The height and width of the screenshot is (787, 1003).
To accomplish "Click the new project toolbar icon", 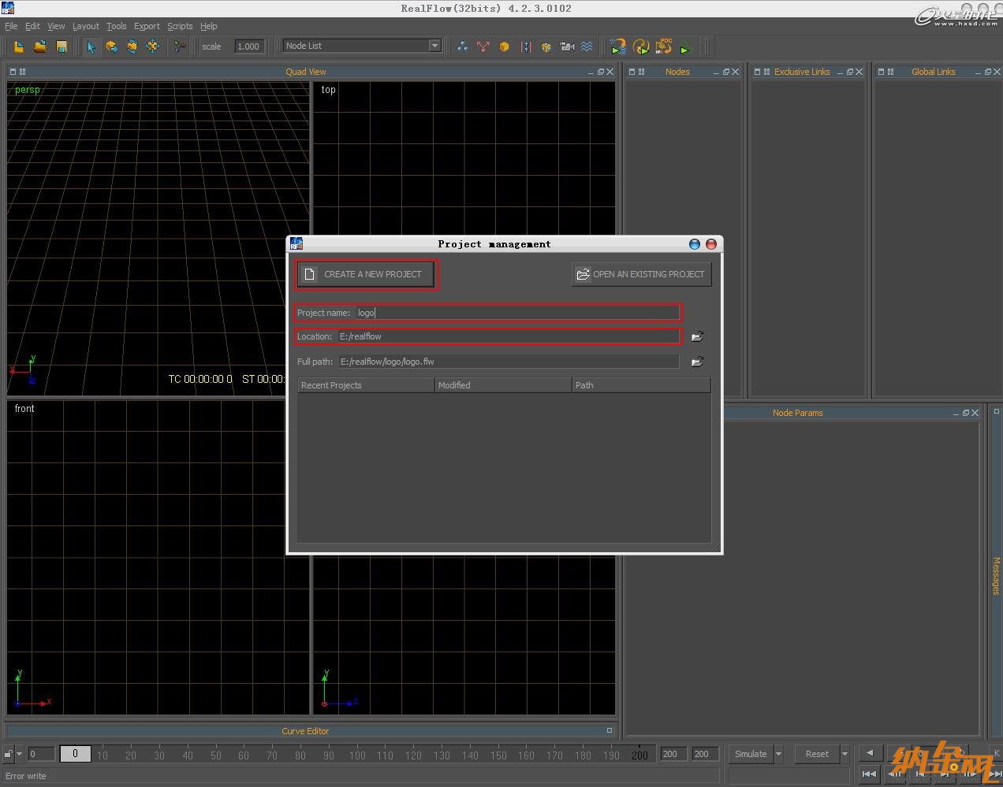I will pos(19,47).
